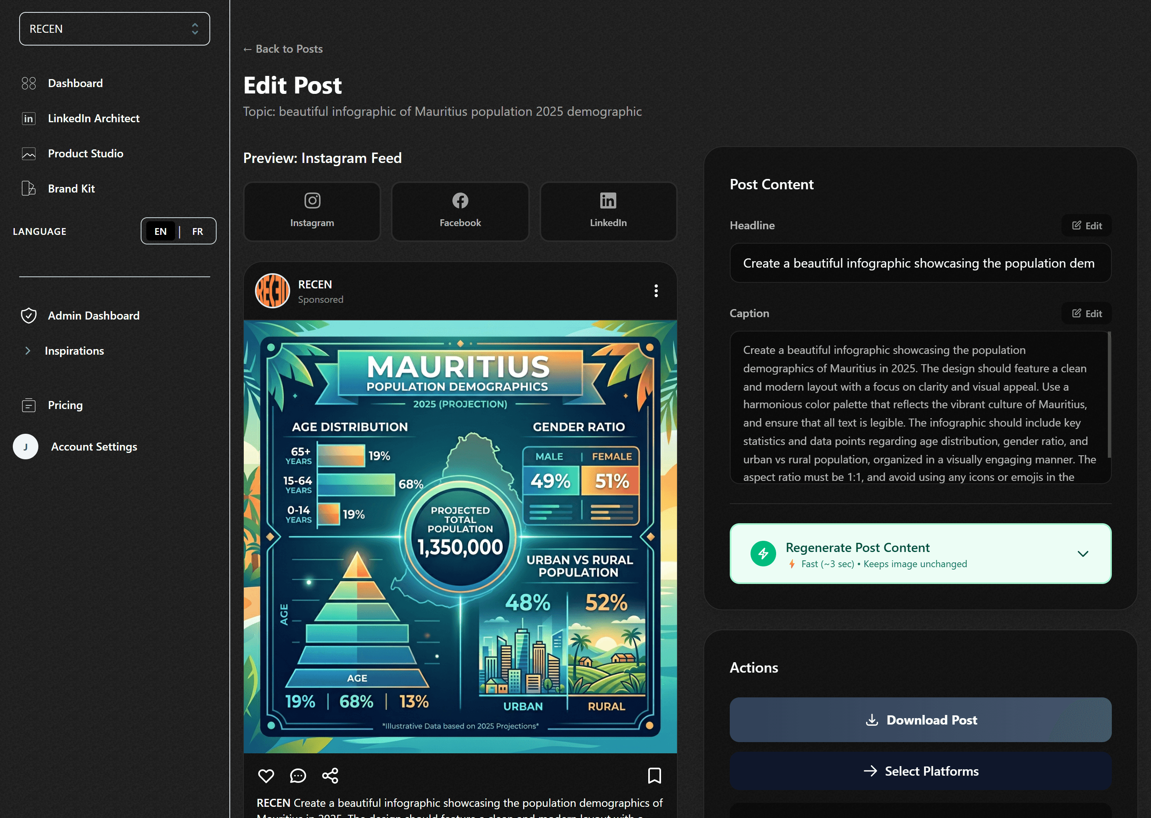Click the comment icon on the post preview
This screenshot has width=1151, height=818.
[298, 776]
